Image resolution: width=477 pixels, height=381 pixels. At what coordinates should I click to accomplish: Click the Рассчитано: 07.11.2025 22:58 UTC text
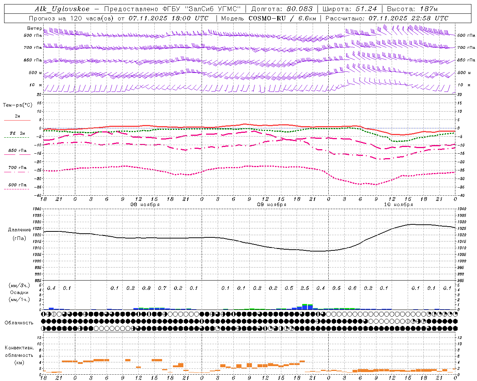[387, 18]
